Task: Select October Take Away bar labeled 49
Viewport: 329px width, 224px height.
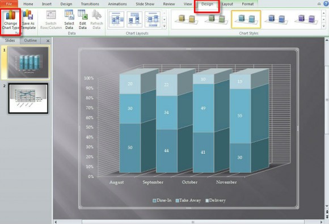Action: click(203, 108)
